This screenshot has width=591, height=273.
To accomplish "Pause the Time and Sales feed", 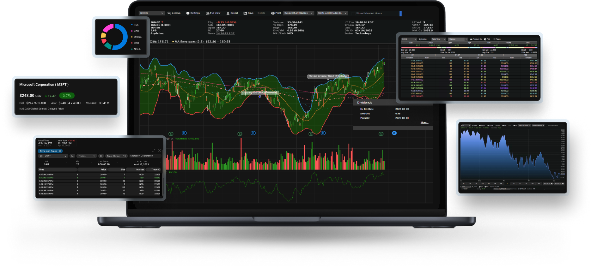I will click(x=101, y=156).
